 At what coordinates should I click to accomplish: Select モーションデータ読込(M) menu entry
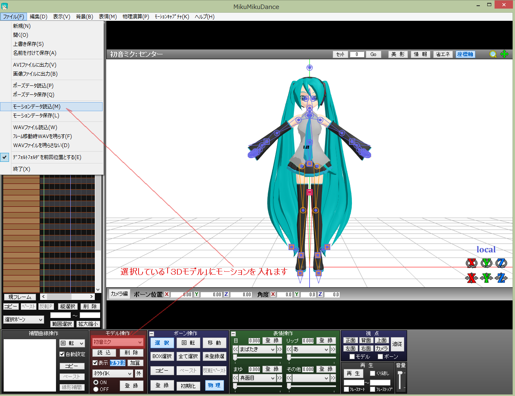(51, 107)
